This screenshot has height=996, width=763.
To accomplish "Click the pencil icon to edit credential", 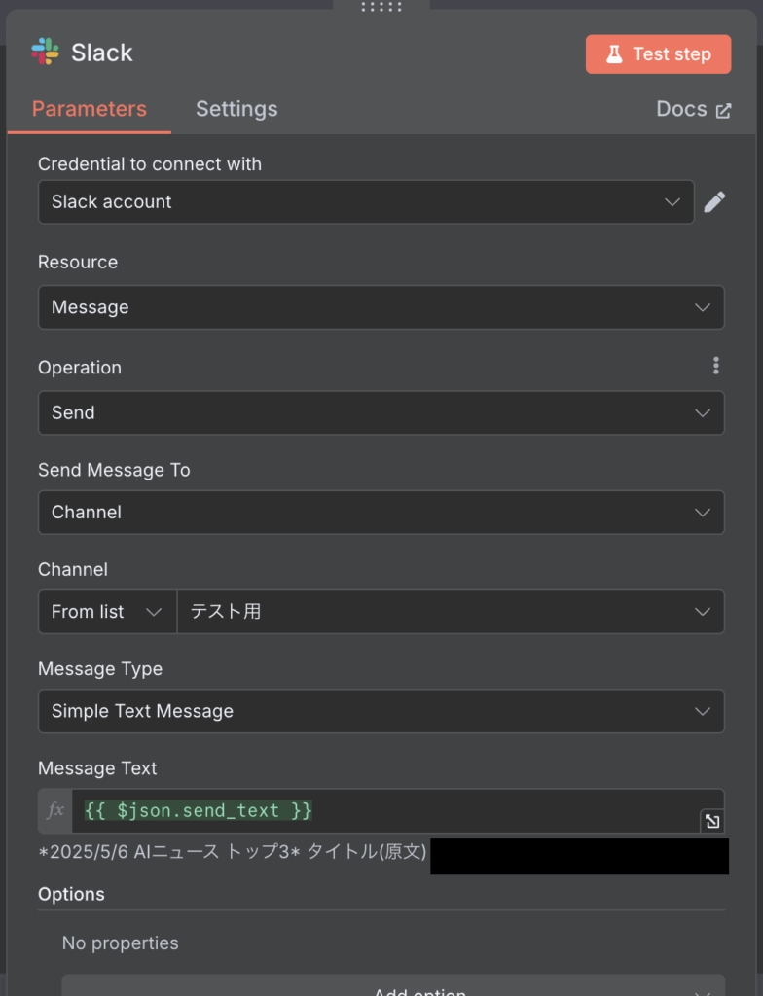I will [714, 202].
